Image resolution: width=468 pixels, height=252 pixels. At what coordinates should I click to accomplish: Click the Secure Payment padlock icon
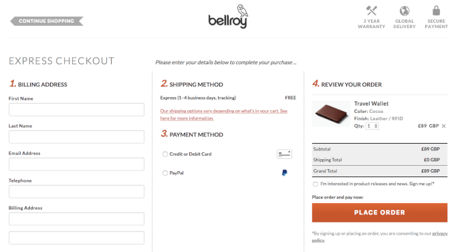pyautogui.click(x=436, y=11)
